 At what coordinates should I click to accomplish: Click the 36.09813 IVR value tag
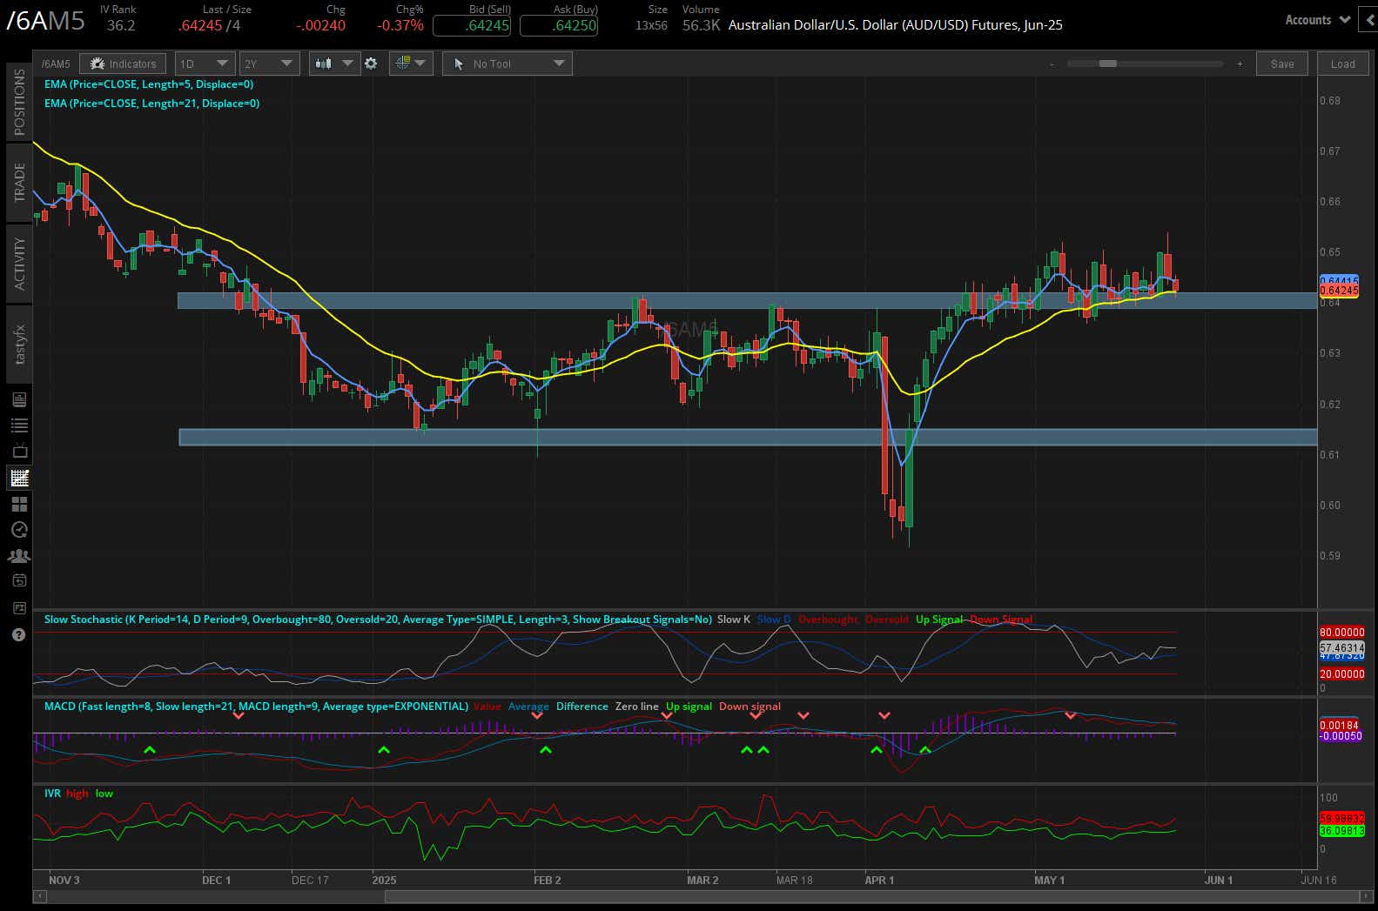click(x=1341, y=831)
